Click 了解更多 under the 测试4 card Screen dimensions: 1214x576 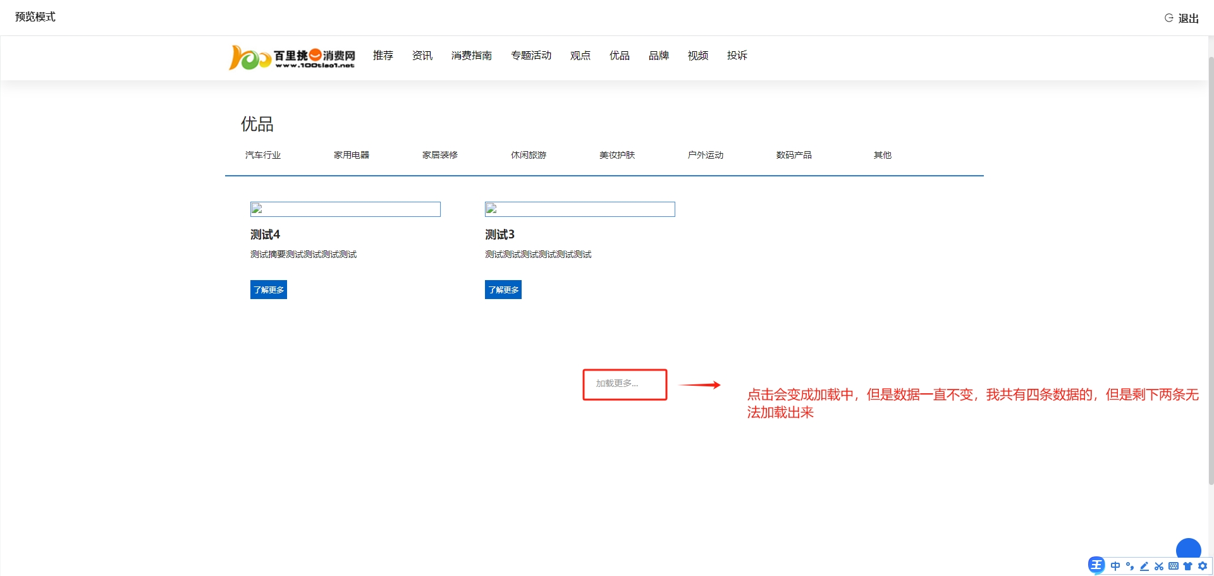point(269,290)
